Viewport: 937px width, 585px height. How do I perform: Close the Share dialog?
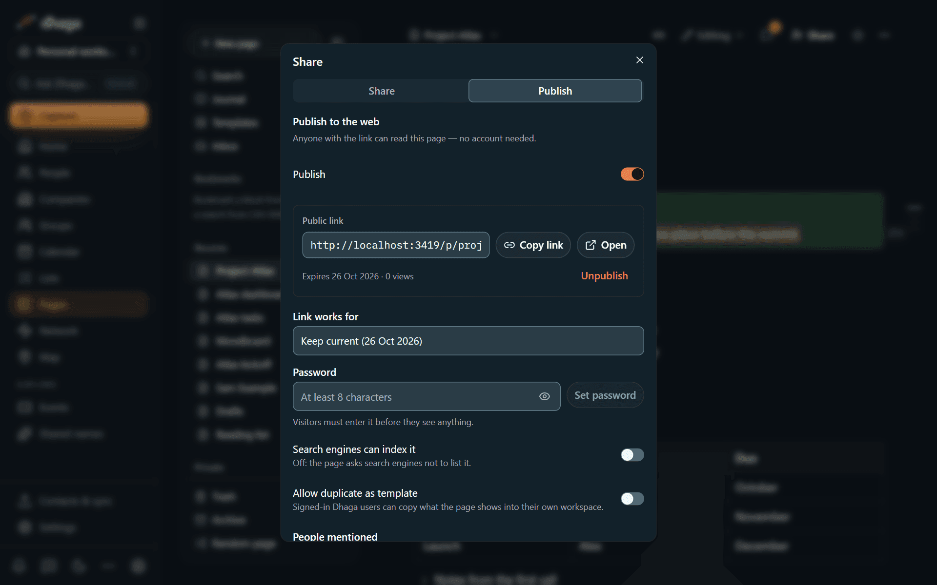(x=639, y=60)
